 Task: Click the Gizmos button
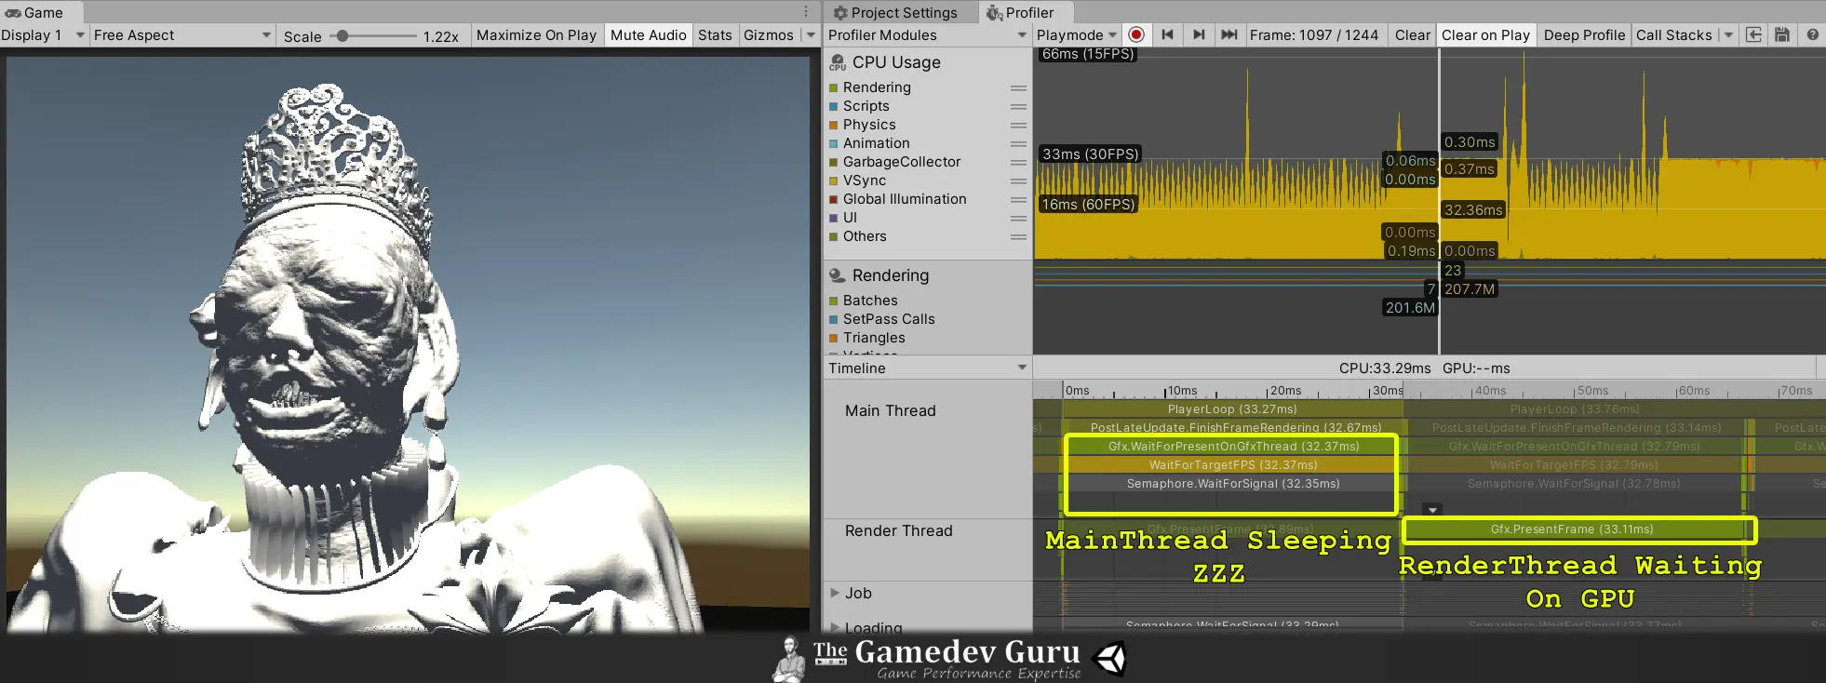tap(769, 34)
